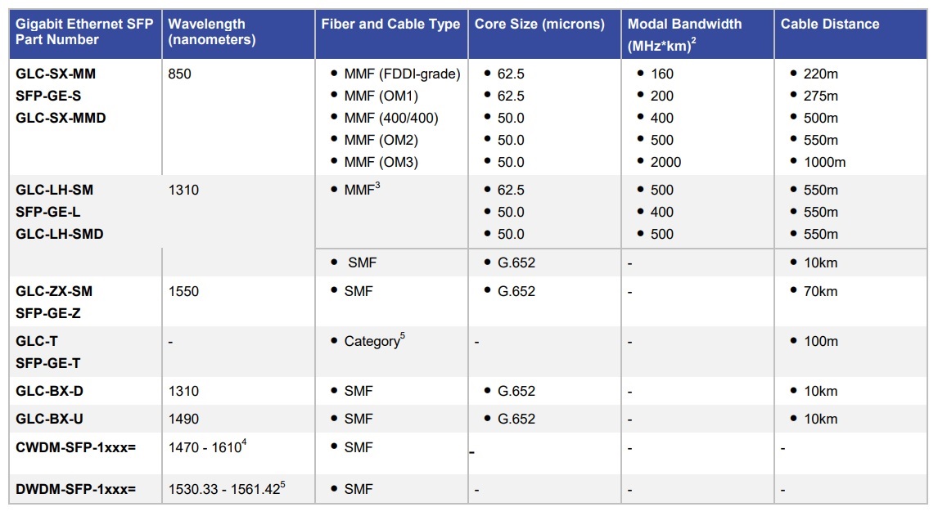
Task: Select the MMF (FDDI-grade) fiber entry
Action: [402, 74]
